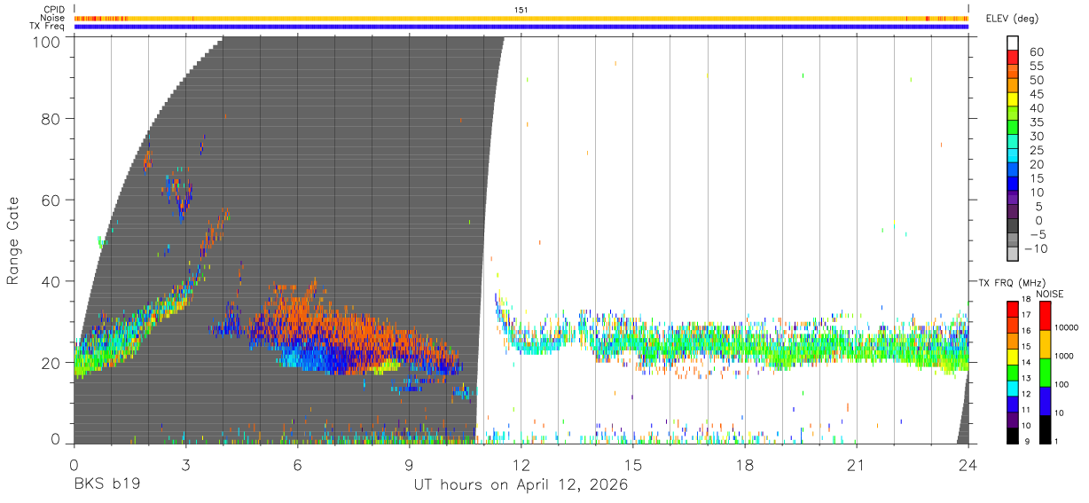
Task: Click the 100 tick on Range Gate axis
Action: (45, 41)
